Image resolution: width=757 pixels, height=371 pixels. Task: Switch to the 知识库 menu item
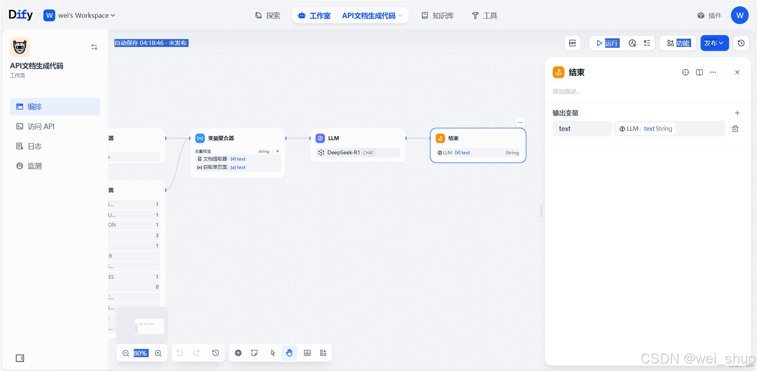point(437,15)
